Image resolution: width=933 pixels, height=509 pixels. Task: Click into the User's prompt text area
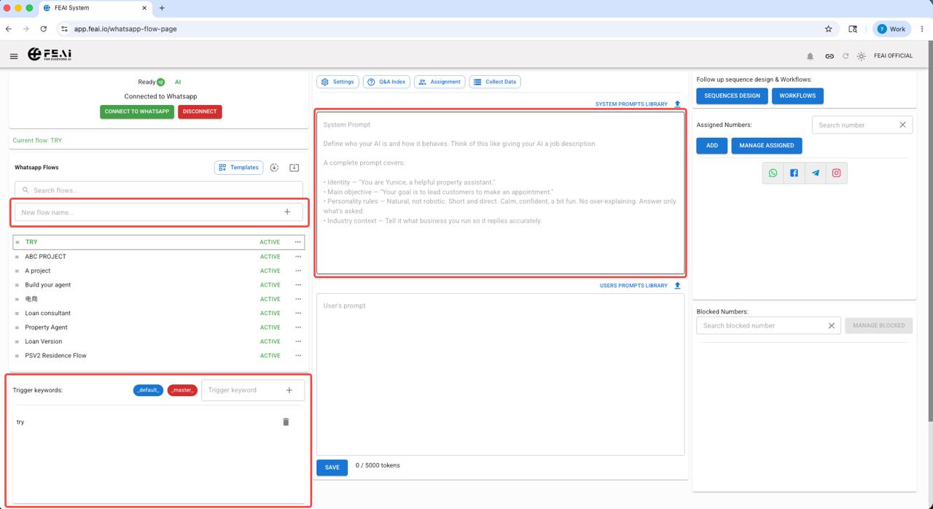click(501, 374)
